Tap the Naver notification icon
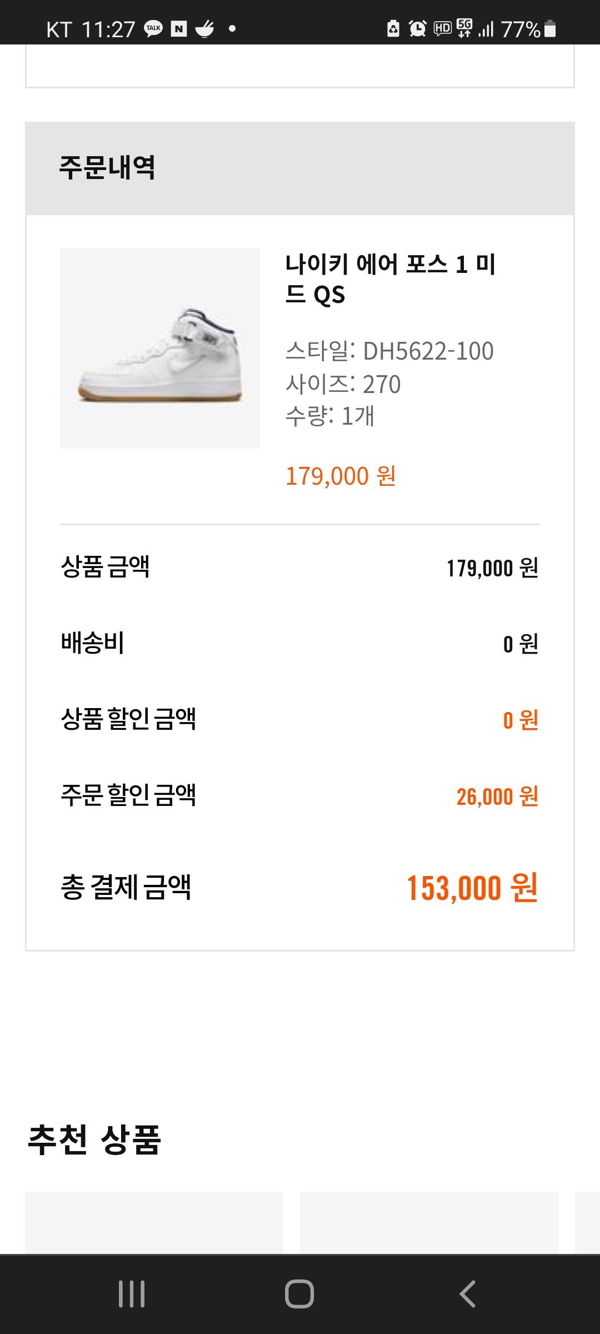Image resolution: width=600 pixels, height=1334 pixels. (179, 29)
